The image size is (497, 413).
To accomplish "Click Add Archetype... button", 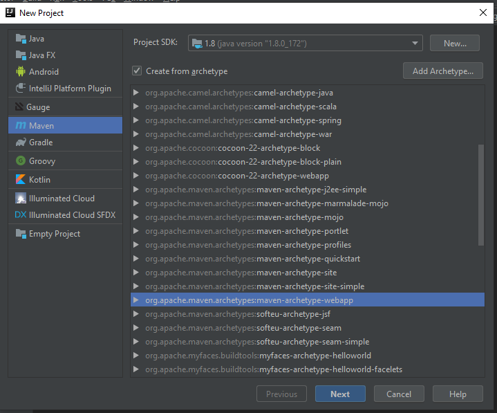I will click(443, 71).
